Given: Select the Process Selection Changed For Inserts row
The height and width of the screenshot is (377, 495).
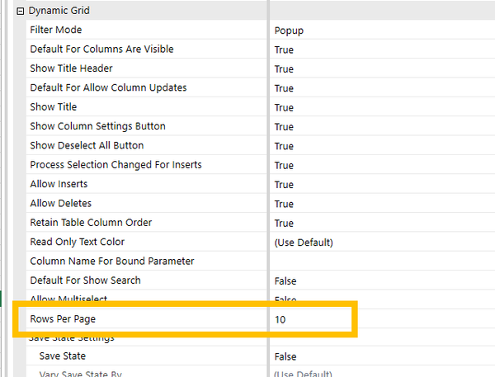Looking at the screenshot, I should coord(115,165).
